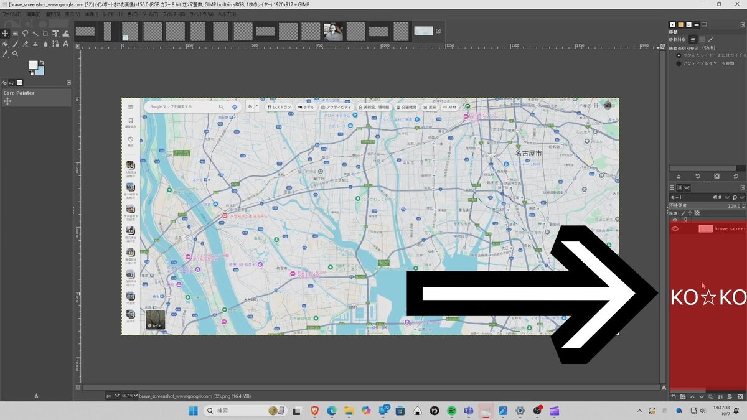Viewport: 747px width, 420px height.
Task: Switch to the Channels tab
Action: click(679, 187)
